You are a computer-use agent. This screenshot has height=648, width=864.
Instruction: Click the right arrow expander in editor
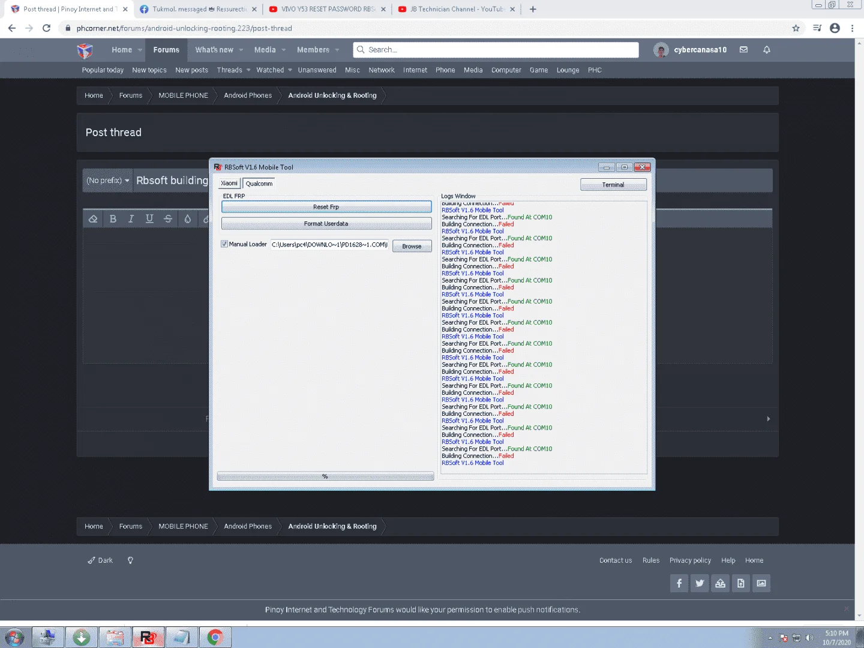768,419
